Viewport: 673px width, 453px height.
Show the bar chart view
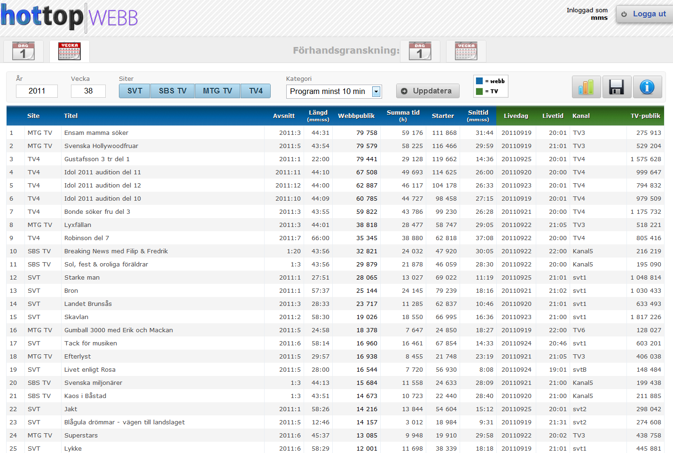(x=586, y=87)
